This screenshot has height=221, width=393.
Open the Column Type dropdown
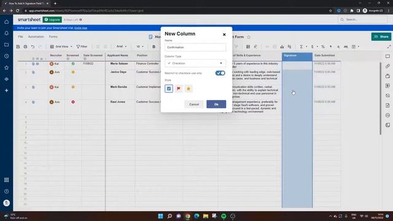[195, 63]
